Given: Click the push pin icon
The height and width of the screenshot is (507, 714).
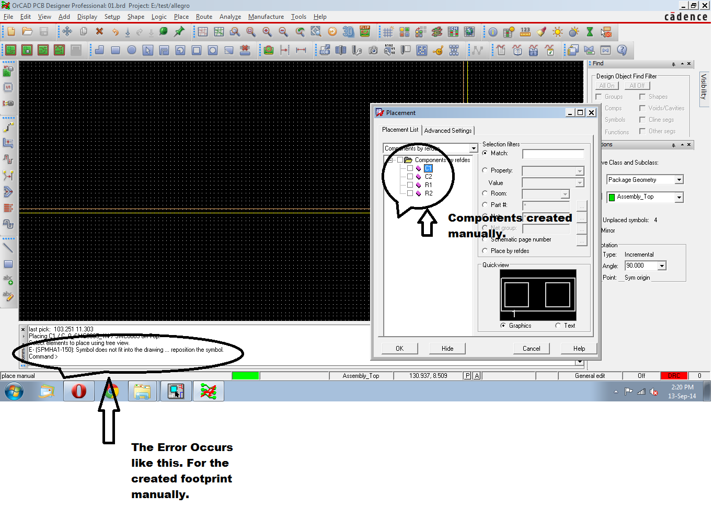Looking at the screenshot, I should tap(179, 32).
